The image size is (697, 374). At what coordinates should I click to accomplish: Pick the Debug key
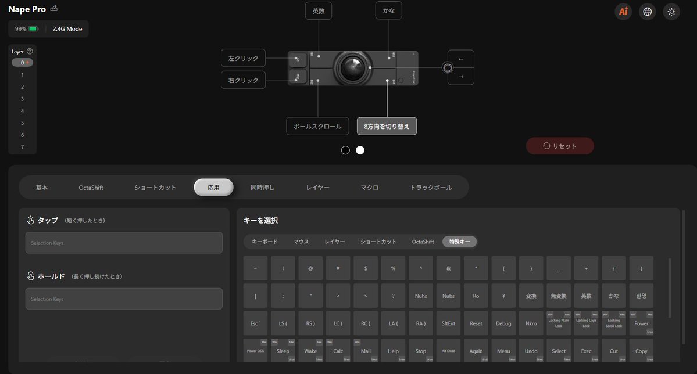pos(503,323)
